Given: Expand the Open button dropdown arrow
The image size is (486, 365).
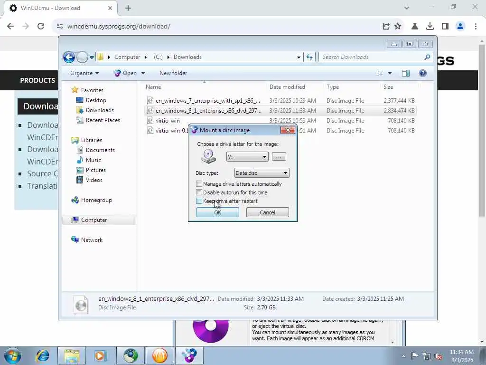Looking at the screenshot, I should tap(143, 73).
